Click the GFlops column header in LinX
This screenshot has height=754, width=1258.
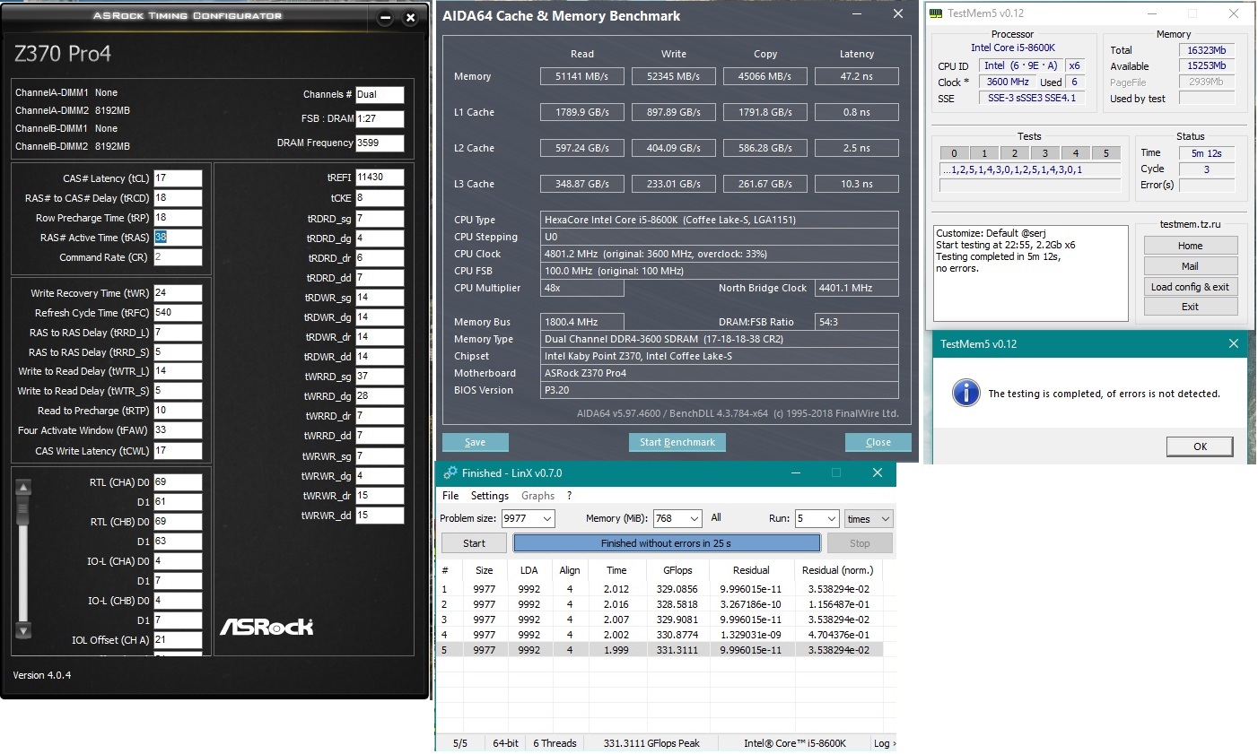pyautogui.click(x=677, y=570)
